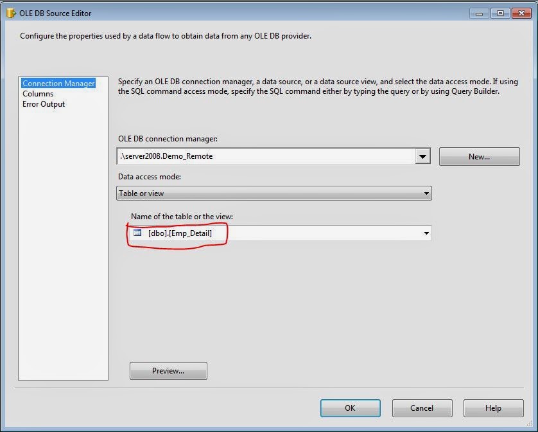
Task: Click the 'OLE DB connection manager:' label
Action: [x=168, y=139]
